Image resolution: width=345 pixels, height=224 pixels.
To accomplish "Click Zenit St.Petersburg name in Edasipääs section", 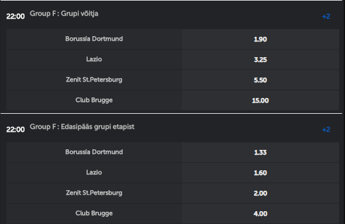I will [94, 193].
